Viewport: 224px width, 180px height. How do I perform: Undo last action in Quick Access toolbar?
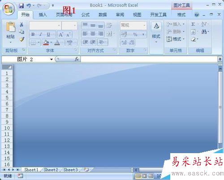pos(29,6)
